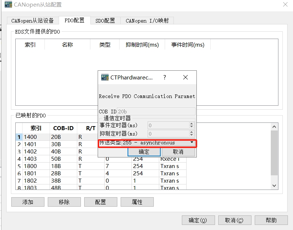Click the 名称 column header
293x230 pixels.
click(x=67, y=45)
